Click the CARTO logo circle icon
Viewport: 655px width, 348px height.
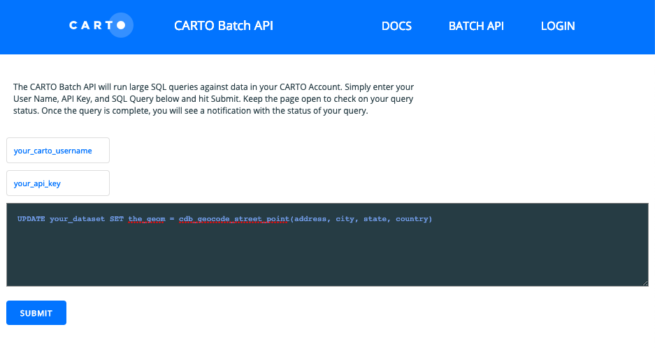pos(121,25)
